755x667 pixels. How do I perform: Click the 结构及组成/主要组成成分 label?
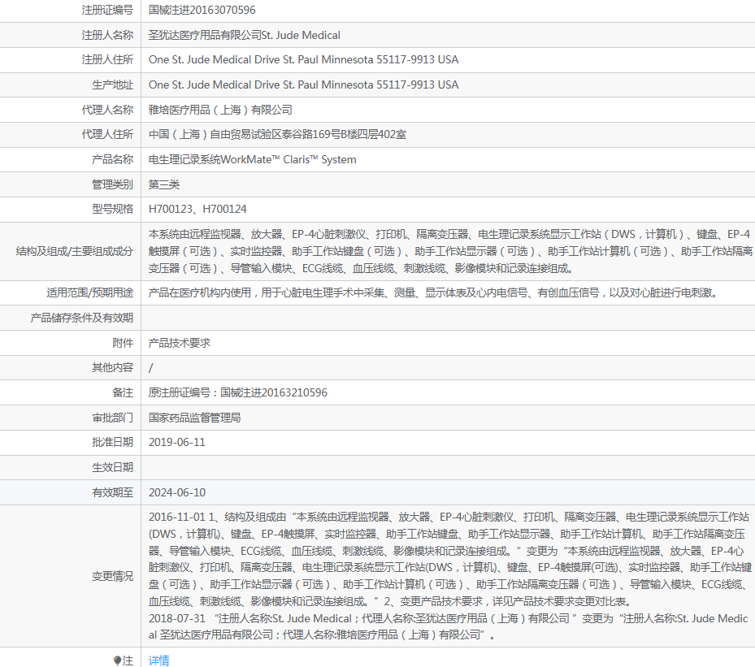tap(75, 251)
